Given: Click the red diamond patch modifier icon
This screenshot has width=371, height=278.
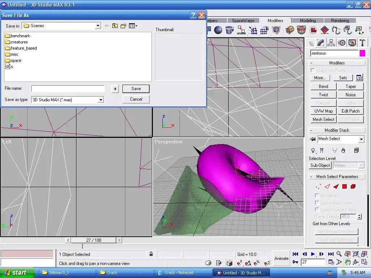Looking at the screenshot, I should point(324,30).
